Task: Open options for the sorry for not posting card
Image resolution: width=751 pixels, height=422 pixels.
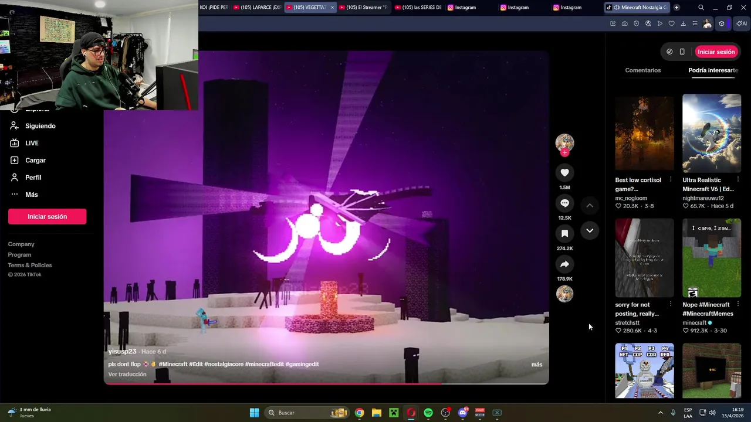Action: click(x=671, y=304)
